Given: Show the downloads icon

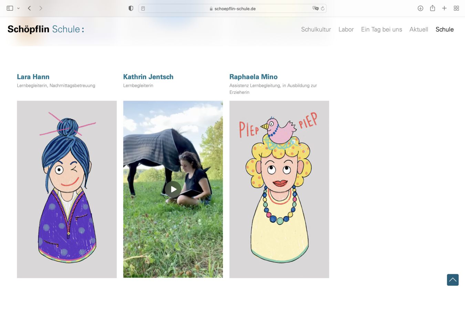Looking at the screenshot, I should click(x=420, y=8).
